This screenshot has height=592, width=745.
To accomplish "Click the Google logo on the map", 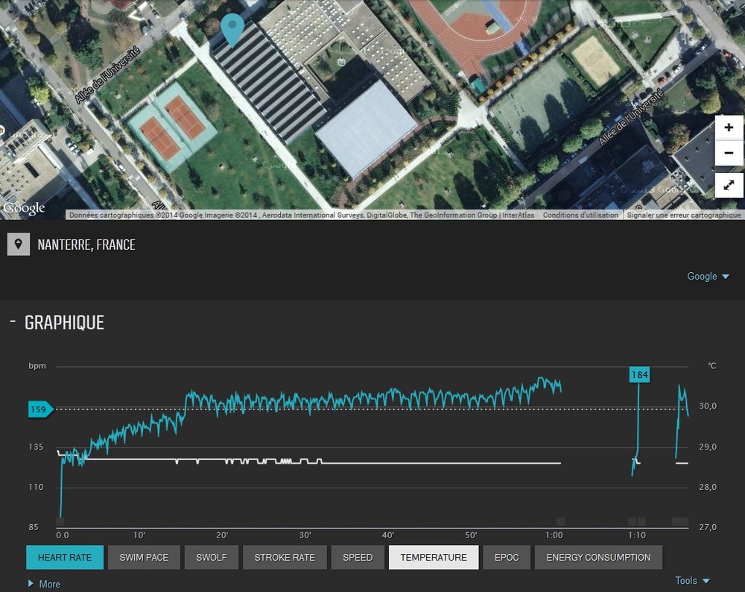I will point(25,208).
